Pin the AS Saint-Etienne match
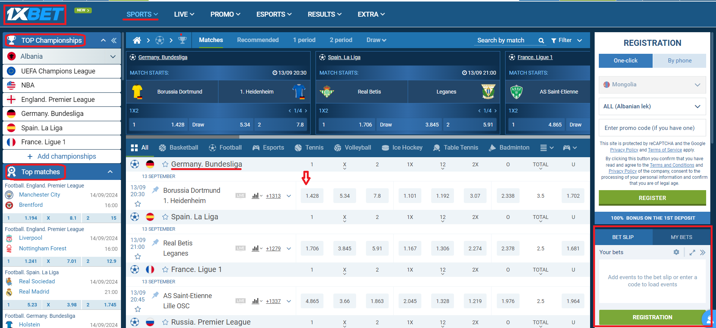Image resolution: width=716 pixels, height=328 pixels. [155, 295]
